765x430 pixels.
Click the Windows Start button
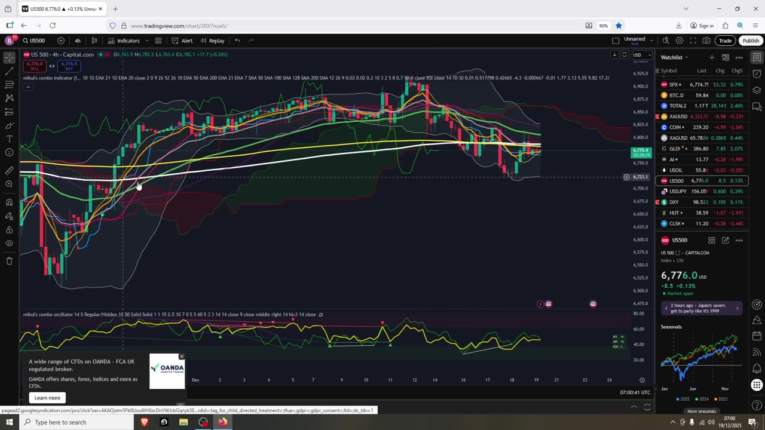pos(9,422)
